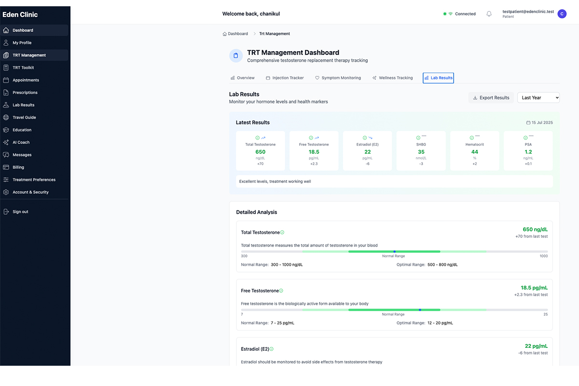Click the Messages chat bubble icon
Screen dimensions: 579x386
(x=6, y=154)
